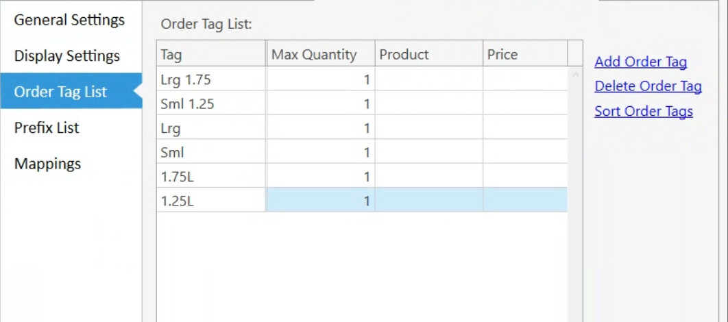Select the Sml 1.25 tag cell

click(210, 104)
